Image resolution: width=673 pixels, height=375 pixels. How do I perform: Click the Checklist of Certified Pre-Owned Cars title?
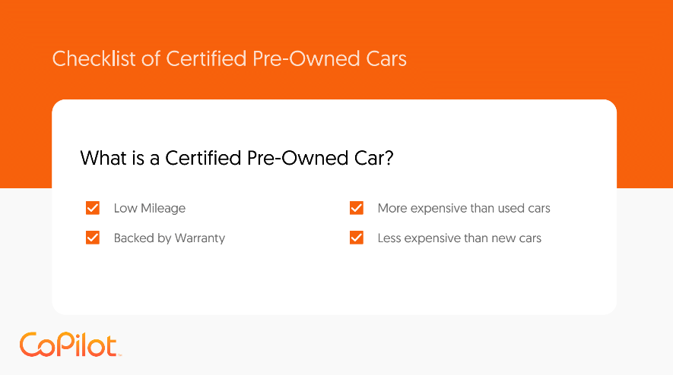[x=229, y=58]
